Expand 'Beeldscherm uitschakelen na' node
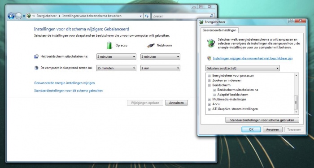314x168 pixels. [214, 90]
